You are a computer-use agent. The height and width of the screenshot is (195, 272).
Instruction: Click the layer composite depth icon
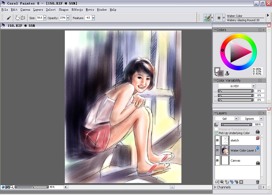(216, 124)
